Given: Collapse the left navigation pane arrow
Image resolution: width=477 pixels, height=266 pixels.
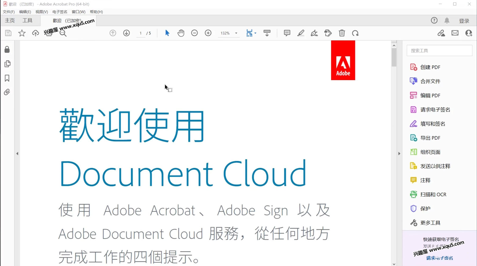Looking at the screenshot, I should tap(17, 154).
